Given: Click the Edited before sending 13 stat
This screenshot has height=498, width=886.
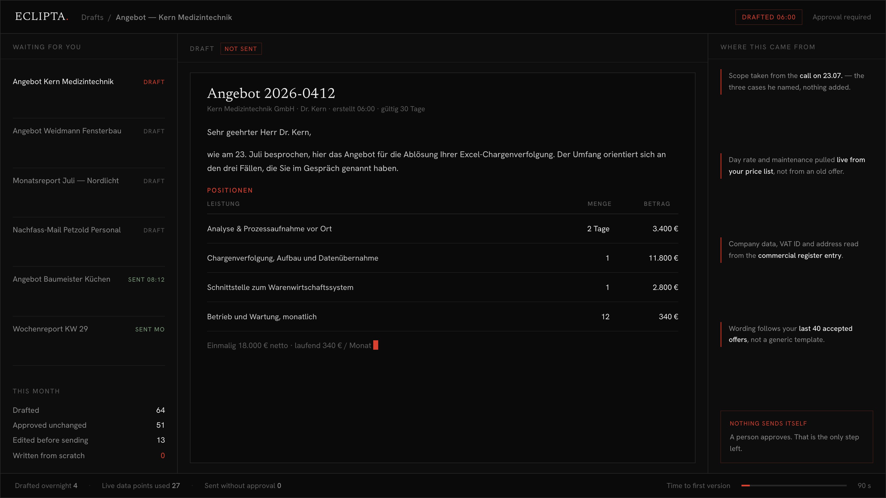Looking at the screenshot, I should pyautogui.click(x=89, y=440).
